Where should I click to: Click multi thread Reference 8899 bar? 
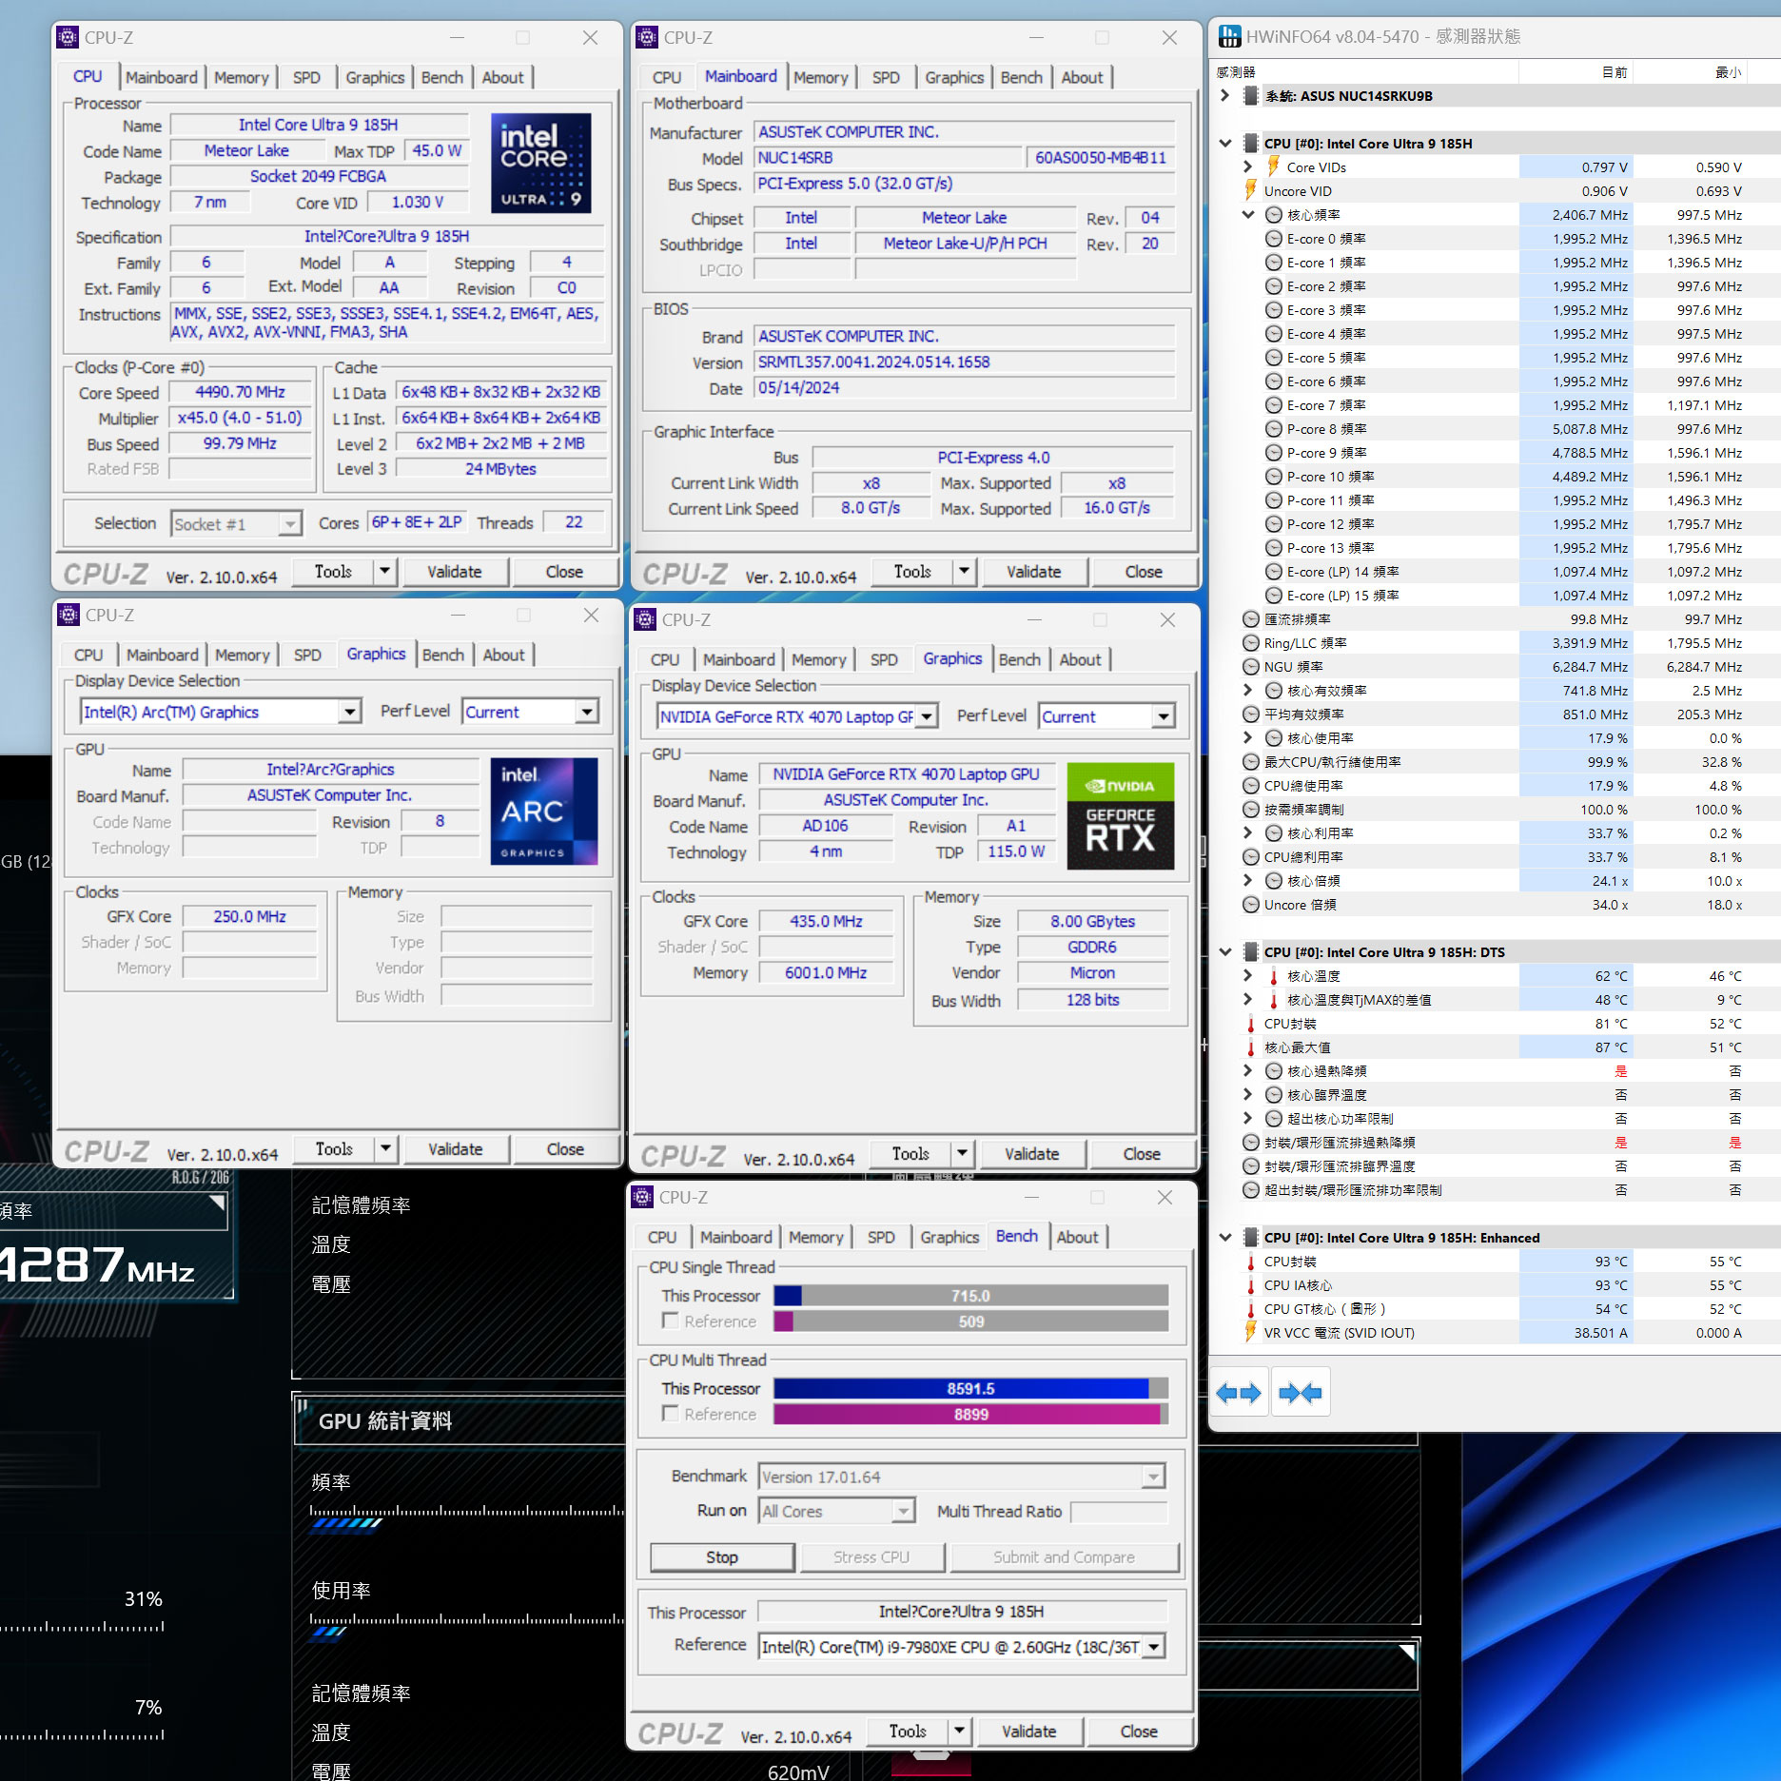pos(970,1415)
